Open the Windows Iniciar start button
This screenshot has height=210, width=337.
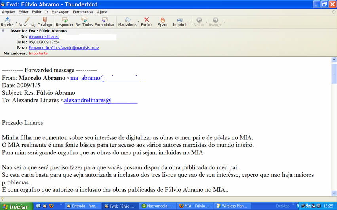[x=15, y=206]
